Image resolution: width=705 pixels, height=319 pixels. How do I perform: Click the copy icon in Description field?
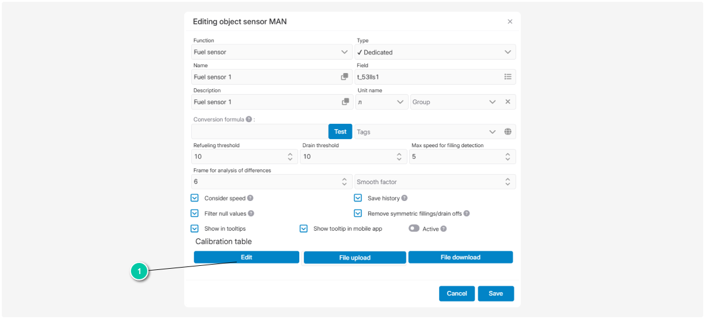(345, 102)
